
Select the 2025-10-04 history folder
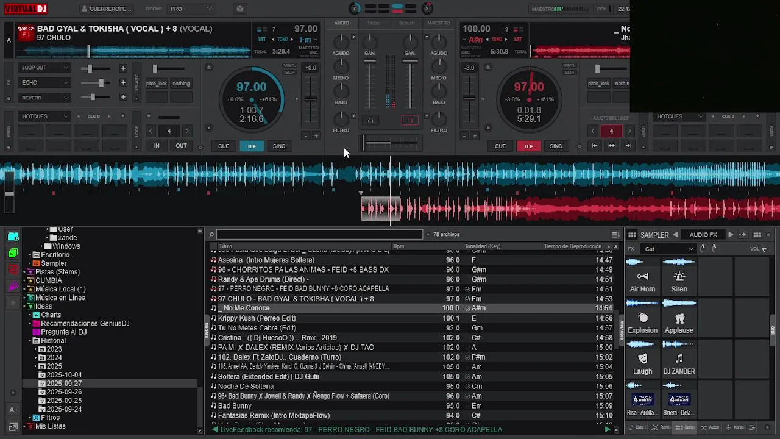(64, 375)
